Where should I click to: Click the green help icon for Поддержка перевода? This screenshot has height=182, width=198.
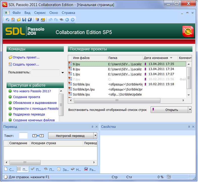(x=10, y=114)
